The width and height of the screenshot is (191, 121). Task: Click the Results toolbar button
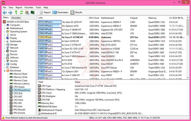tap(76, 12)
